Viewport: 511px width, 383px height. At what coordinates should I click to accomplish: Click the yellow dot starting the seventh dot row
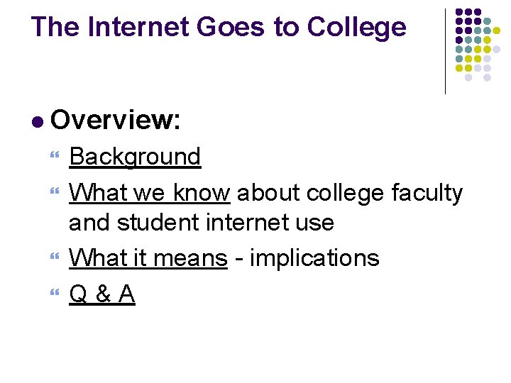pyautogui.click(x=459, y=68)
